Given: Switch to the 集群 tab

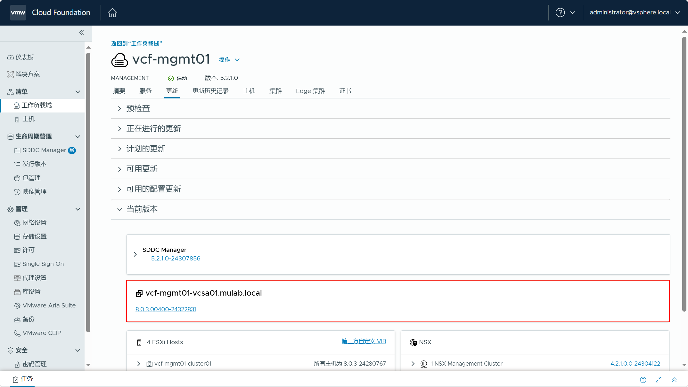Looking at the screenshot, I should [x=275, y=91].
